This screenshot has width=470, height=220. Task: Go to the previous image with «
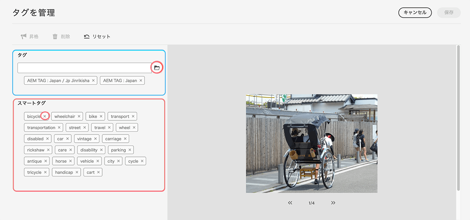[x=290, y=203]
